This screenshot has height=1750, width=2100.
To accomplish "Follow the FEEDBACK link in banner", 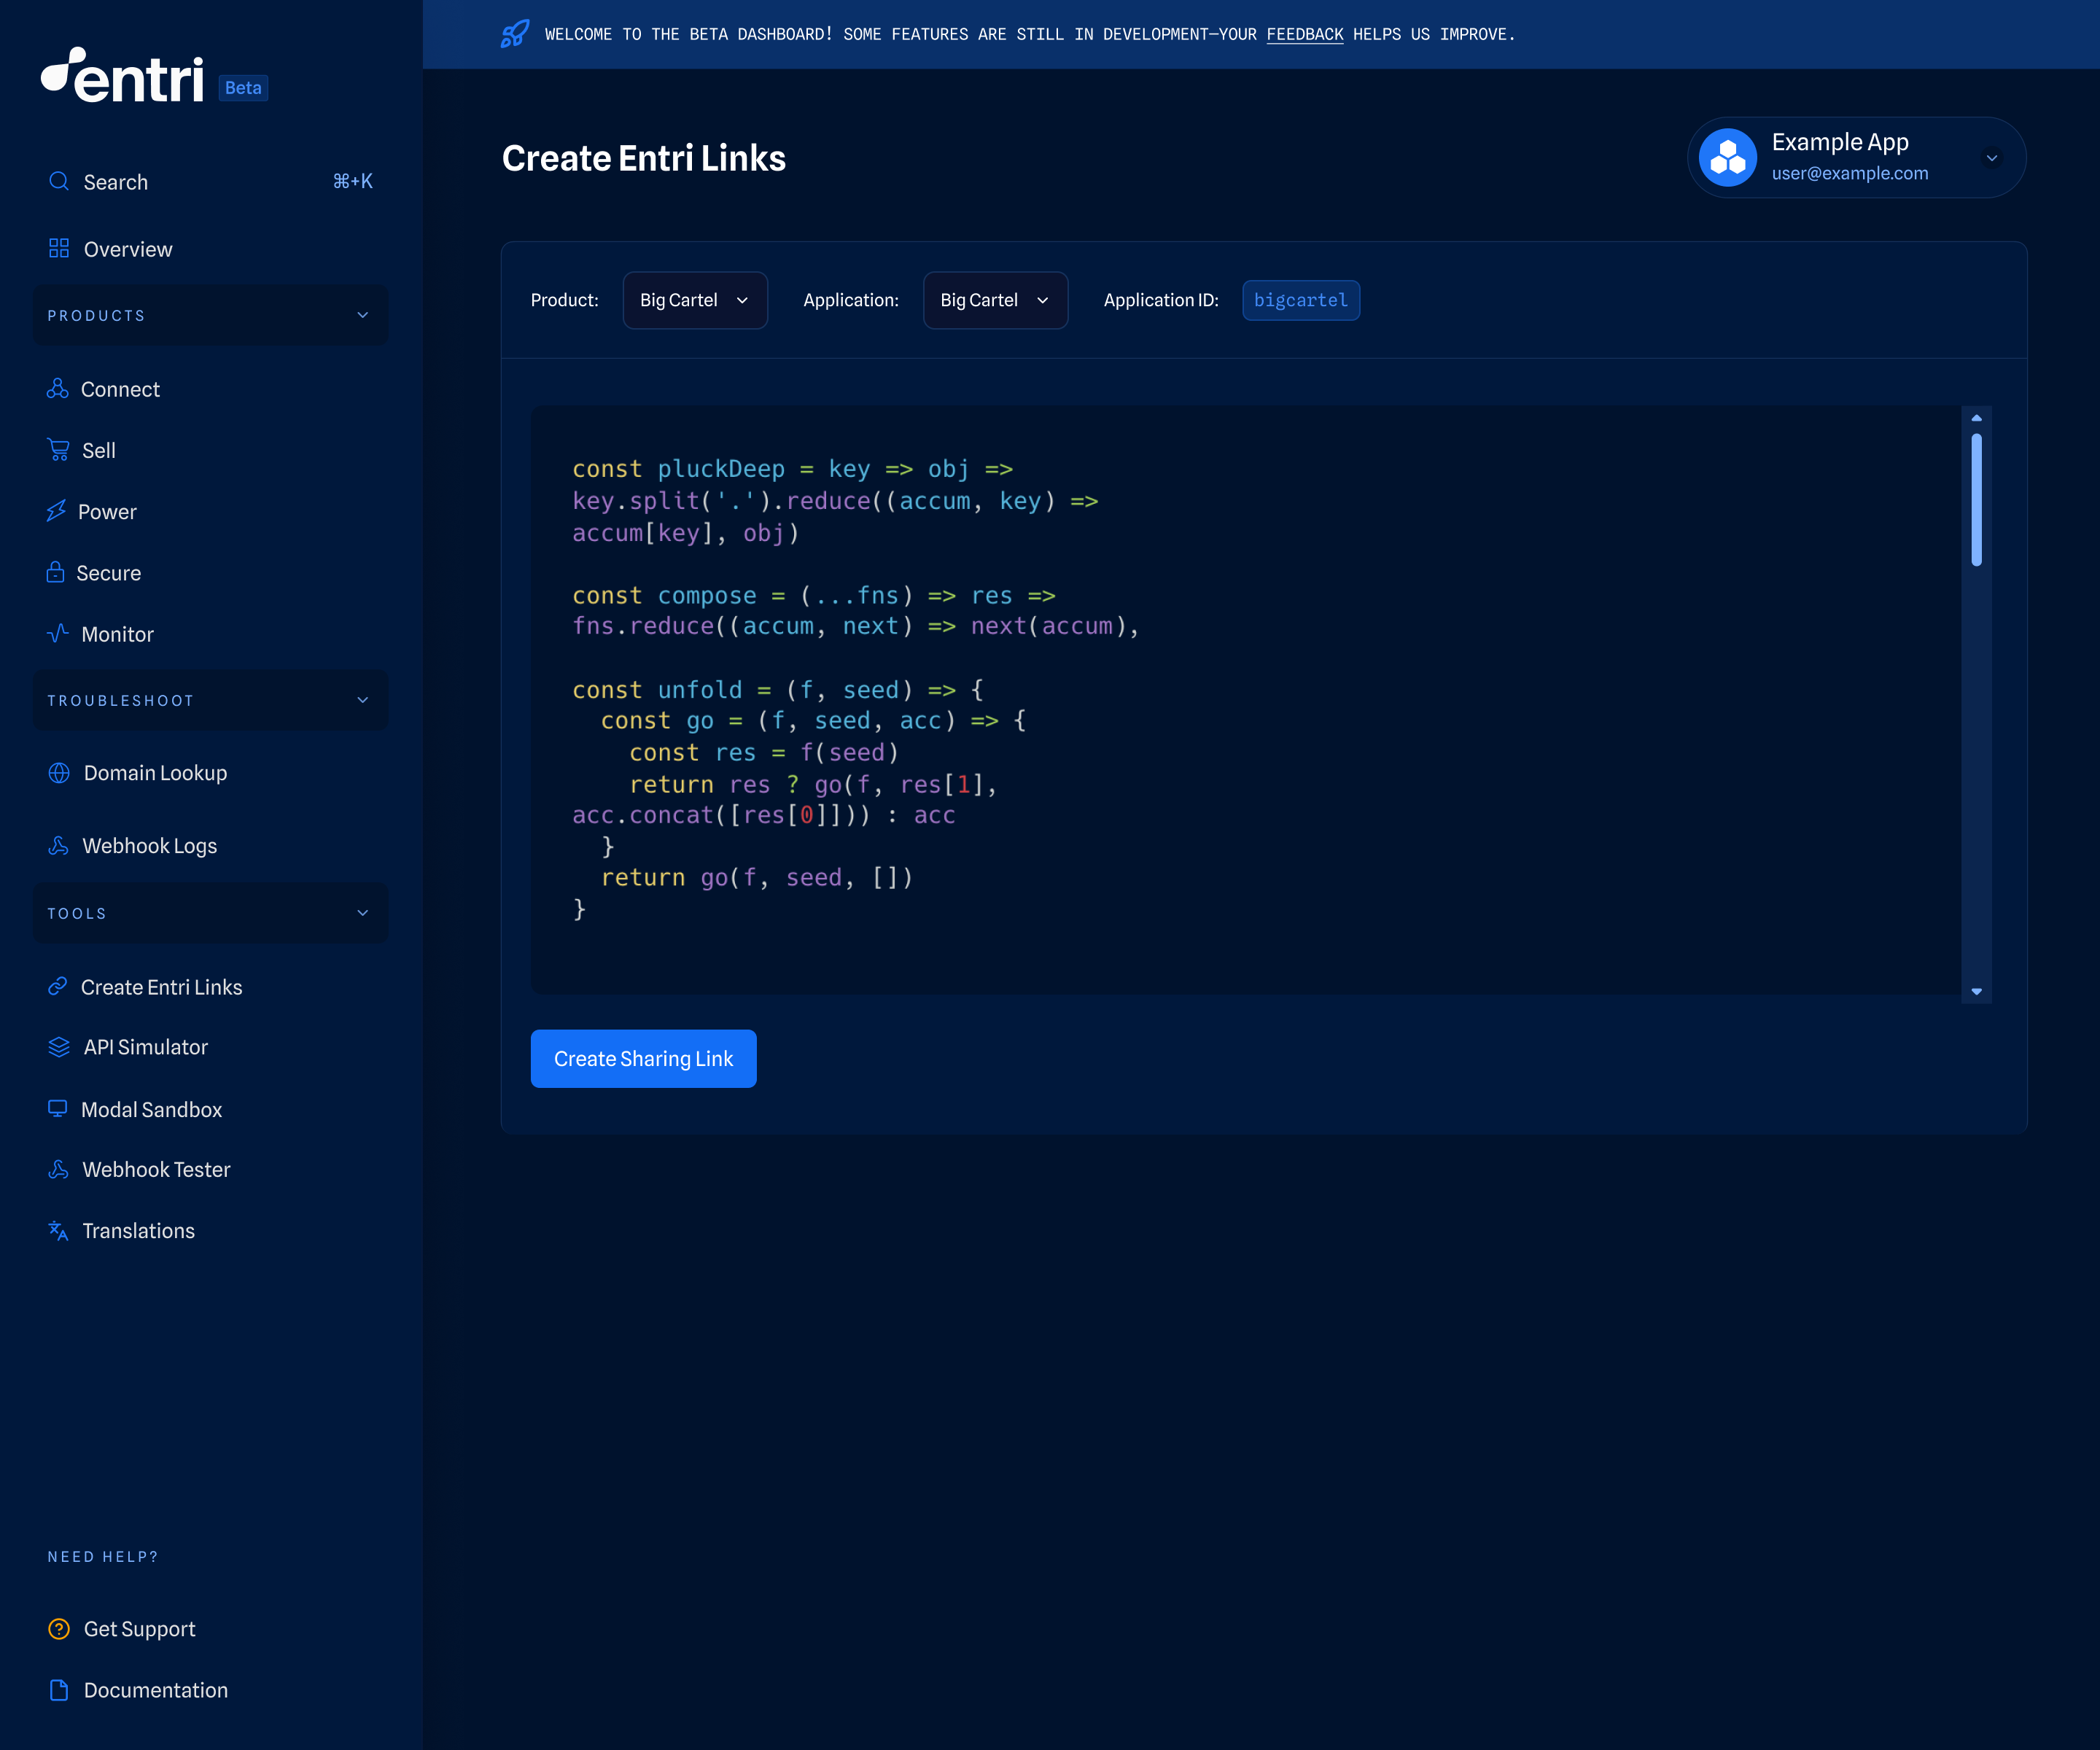I will click(1304, 34).
